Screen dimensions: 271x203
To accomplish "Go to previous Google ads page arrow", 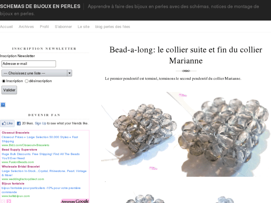I will [x=3, y=201].
